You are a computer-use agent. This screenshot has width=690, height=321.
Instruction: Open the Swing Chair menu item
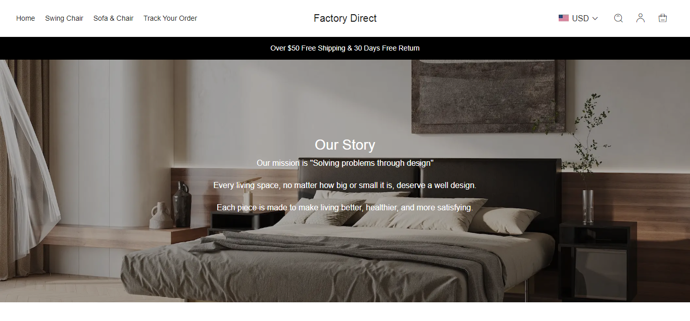click(64, 18)
